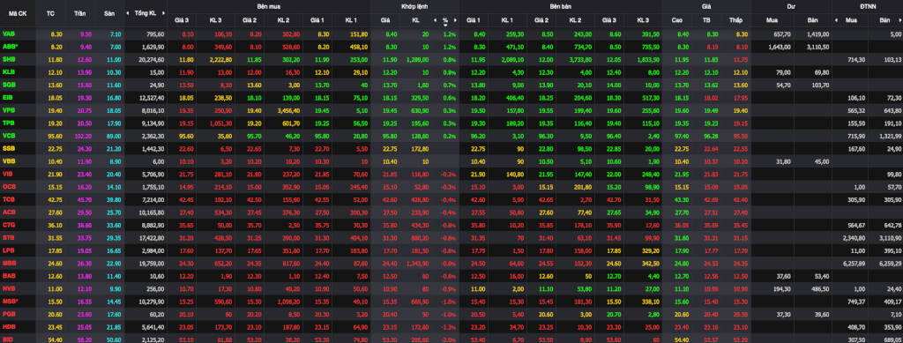Click the right arrow beside Tổng KL header
This screenshot has height=343, width=903.
(164, 12)
